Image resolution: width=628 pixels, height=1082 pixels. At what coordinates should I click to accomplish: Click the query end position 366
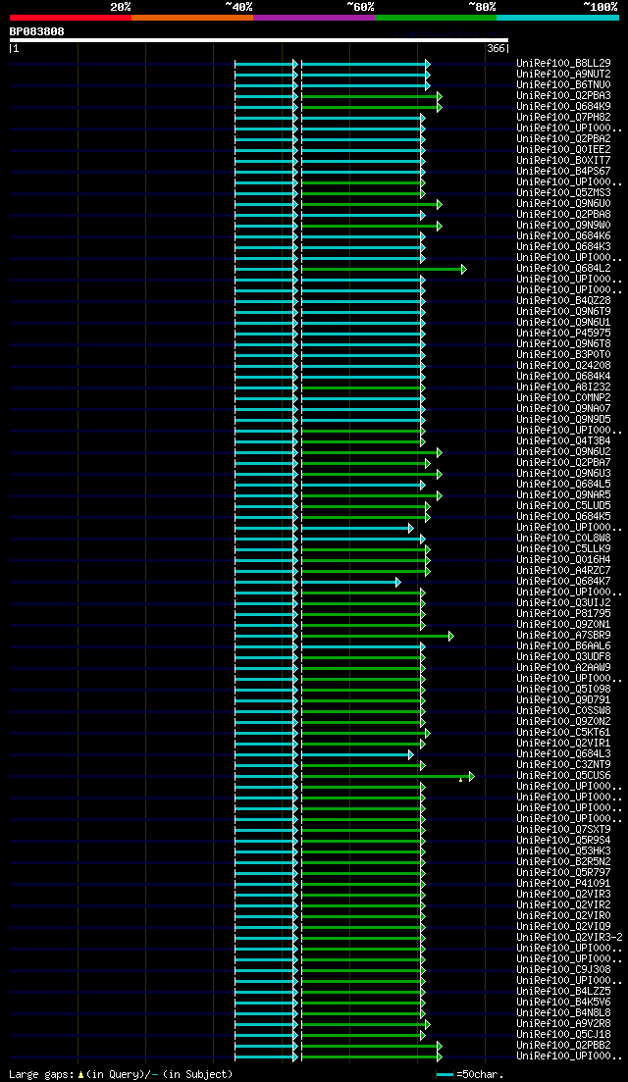496,48
